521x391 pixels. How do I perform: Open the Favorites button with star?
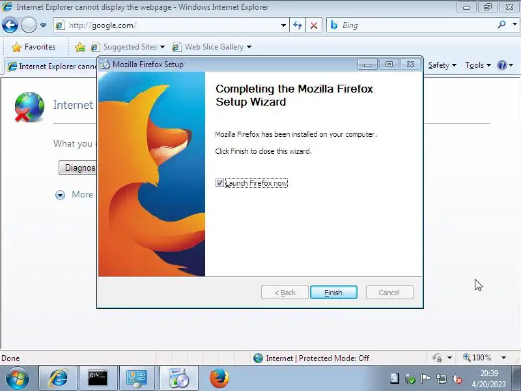click(33, 47)
